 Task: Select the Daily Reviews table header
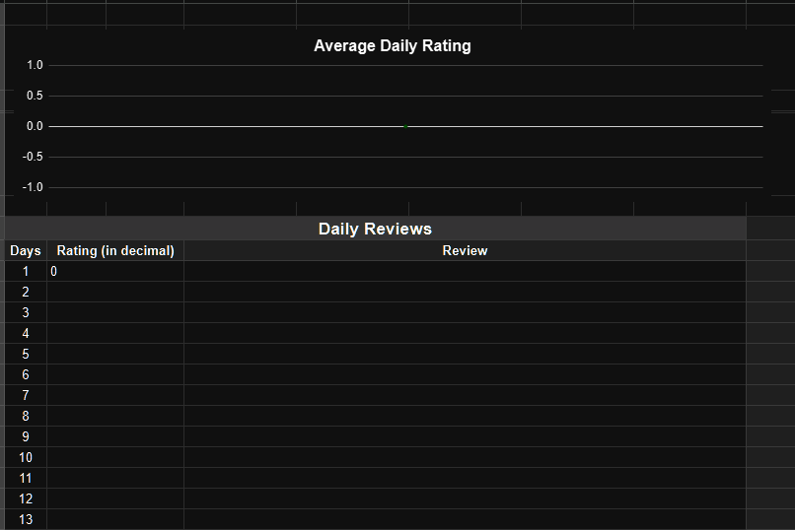[x=375, y=229]
